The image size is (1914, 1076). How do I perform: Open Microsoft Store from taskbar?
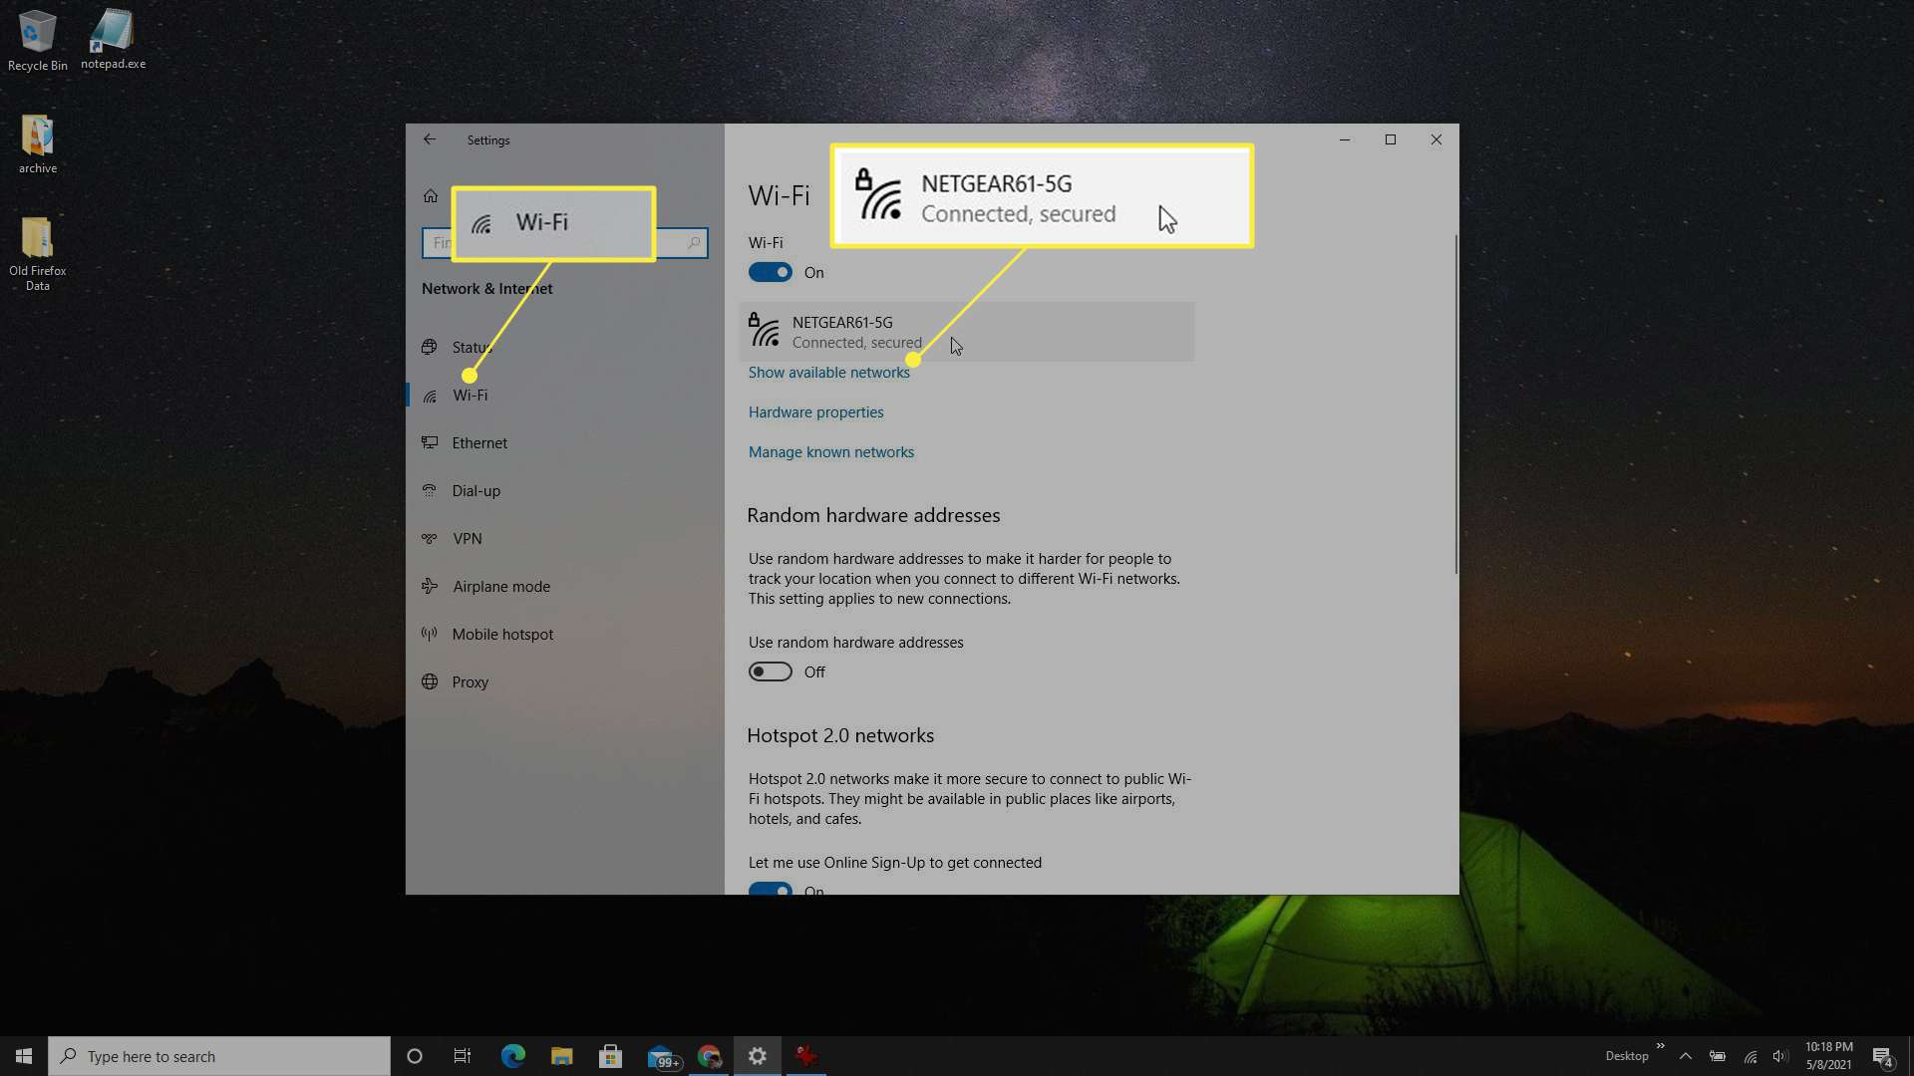(x=611, y=1056)
